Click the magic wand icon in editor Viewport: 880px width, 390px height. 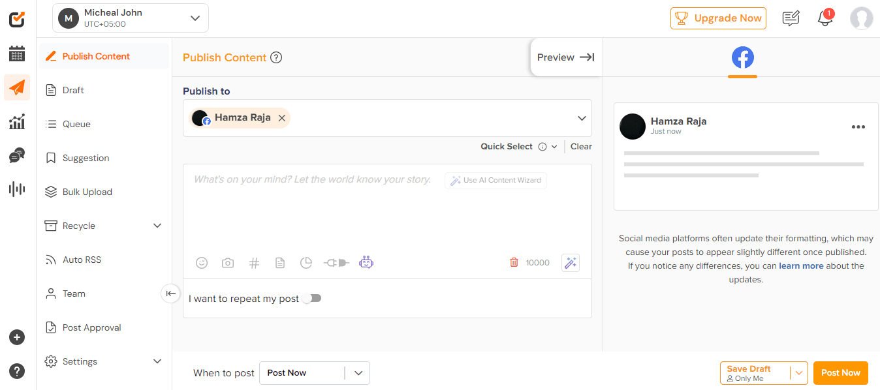pos(571,263)
